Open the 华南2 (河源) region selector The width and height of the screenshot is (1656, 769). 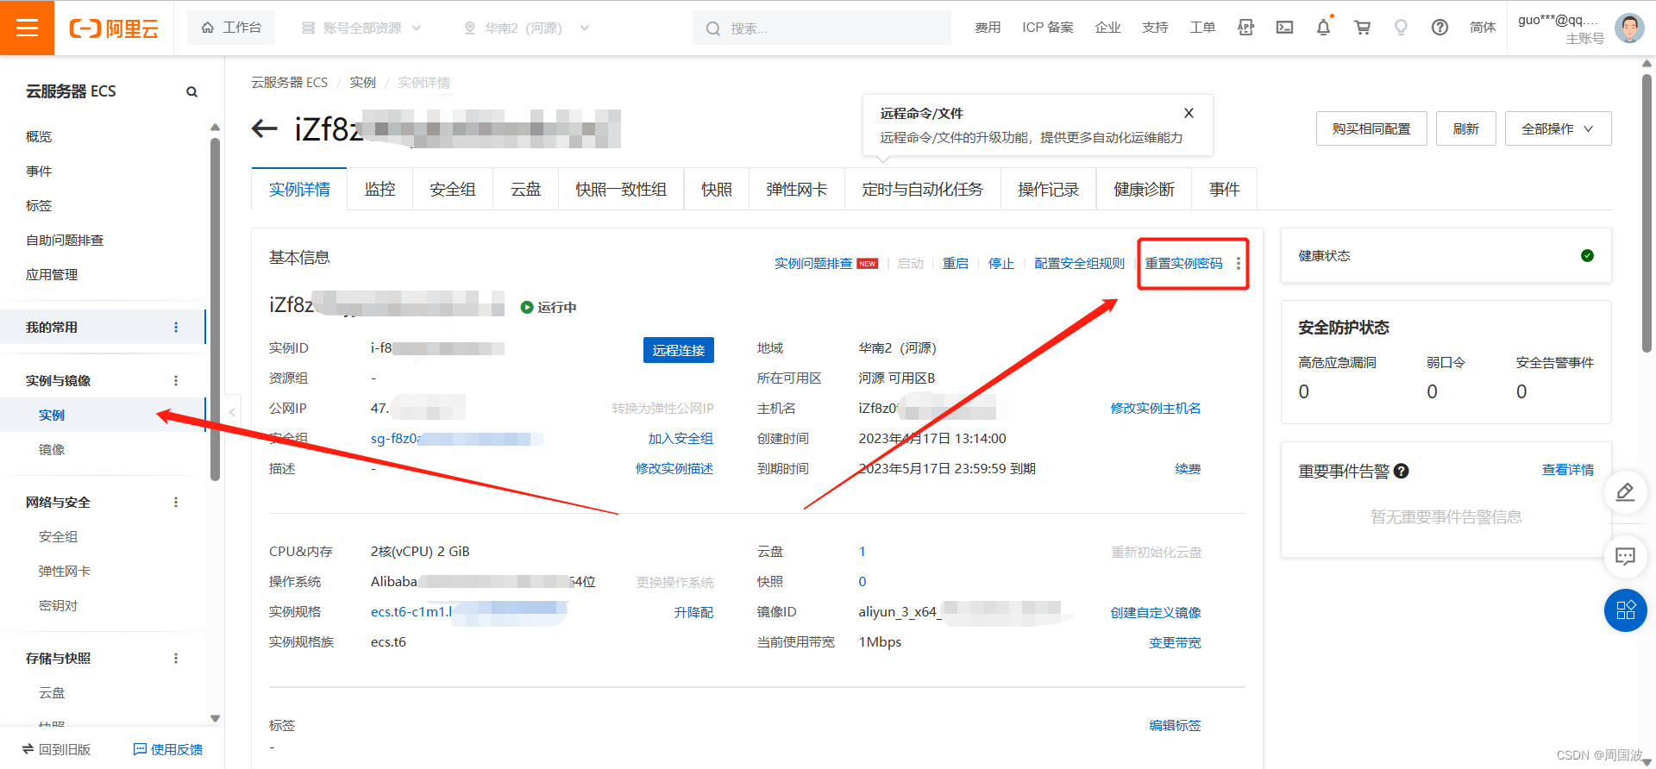(526, 28)
